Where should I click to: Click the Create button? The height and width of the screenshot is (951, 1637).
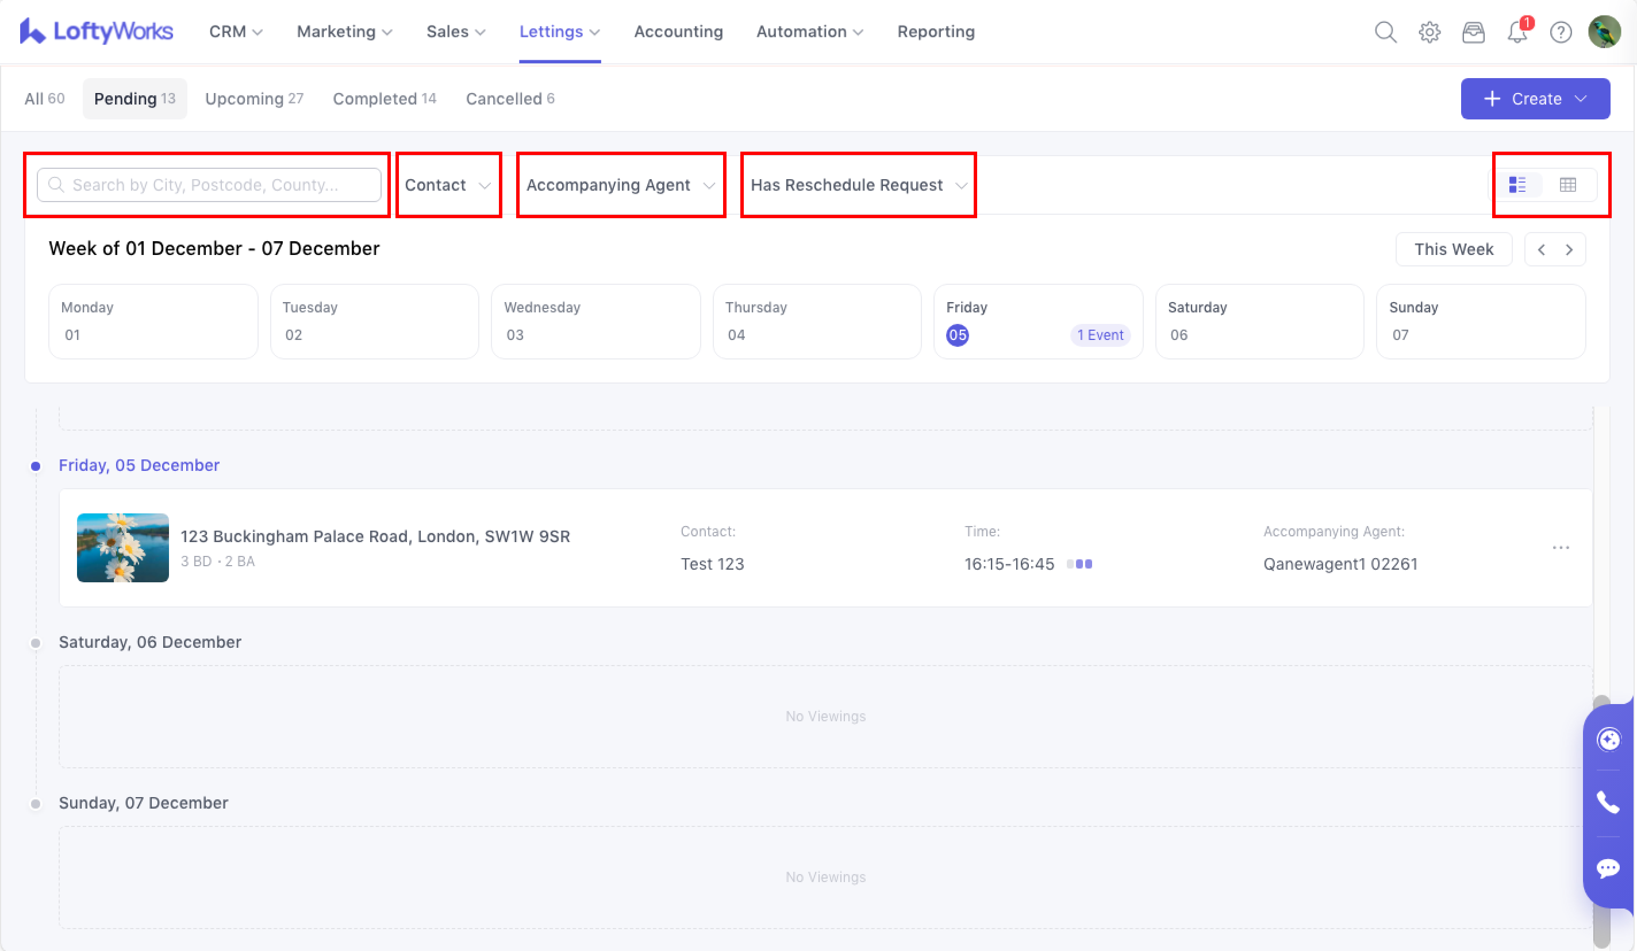1534,99
